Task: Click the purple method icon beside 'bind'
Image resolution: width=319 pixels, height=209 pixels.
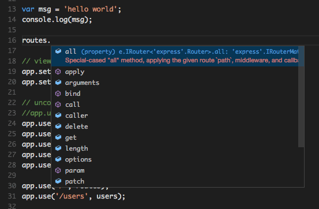Action: click(58, 94)
